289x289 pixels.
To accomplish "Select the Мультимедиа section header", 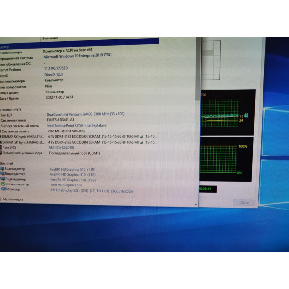I will point(13,199).
